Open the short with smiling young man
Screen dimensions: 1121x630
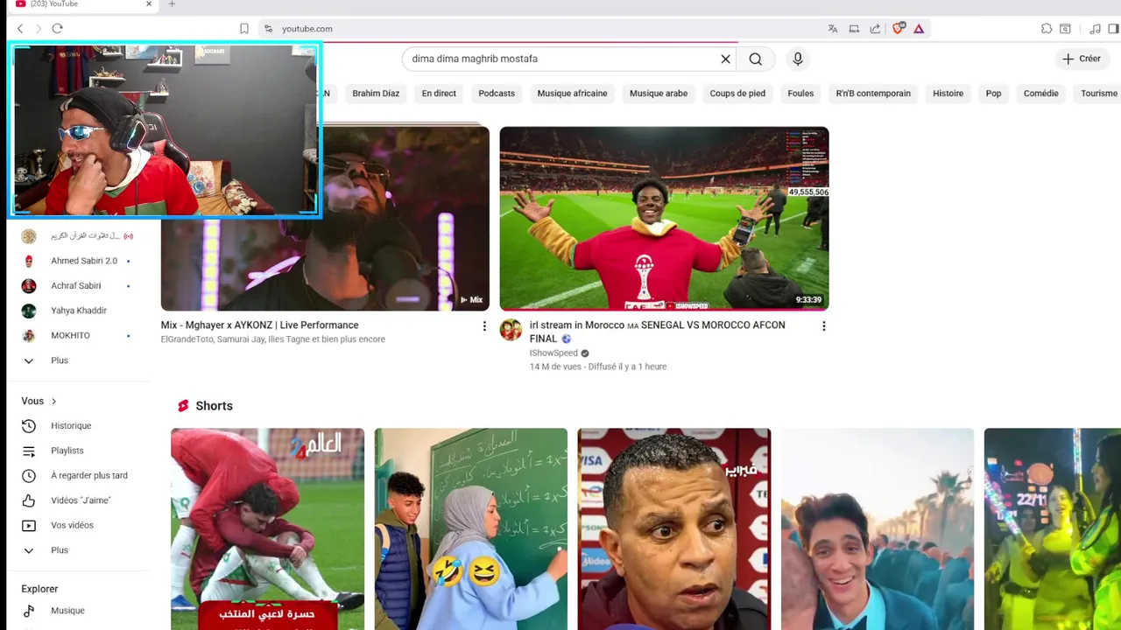[878, 528]
